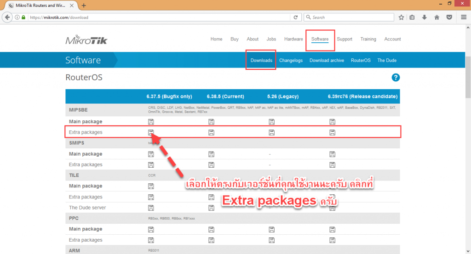Image resolution: width=471 pixels, height=254 pixels.
Task: View site identity lock icon
Action: [23, 17]
